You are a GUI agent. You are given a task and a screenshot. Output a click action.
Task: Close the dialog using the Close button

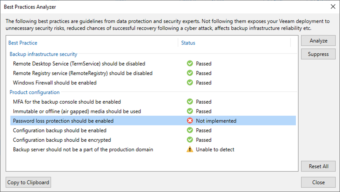point(318,182)
